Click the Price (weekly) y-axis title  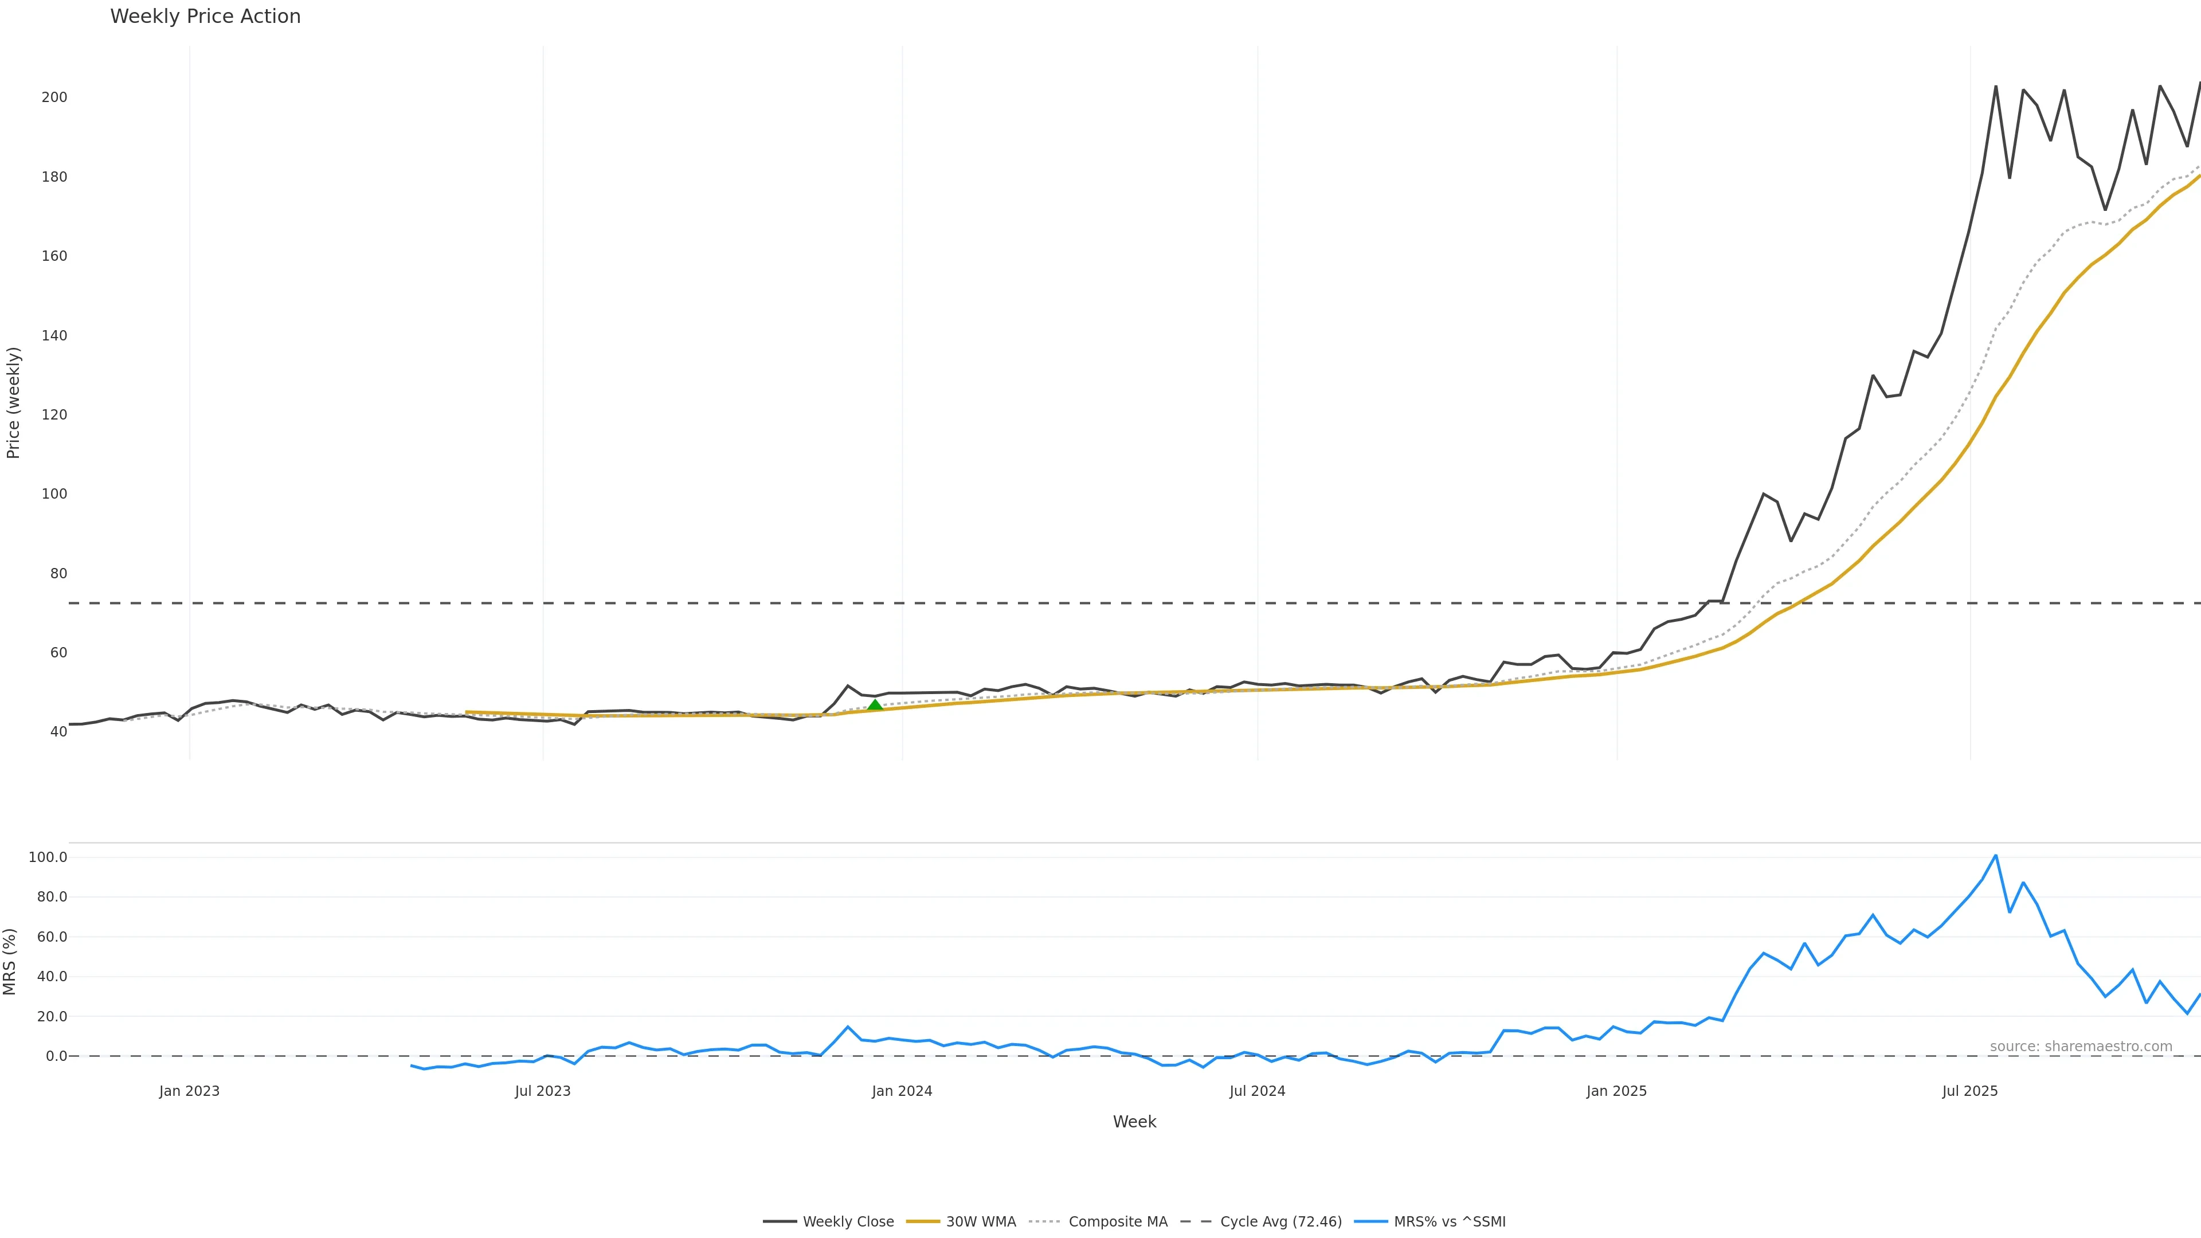click(x=13, y=402)
